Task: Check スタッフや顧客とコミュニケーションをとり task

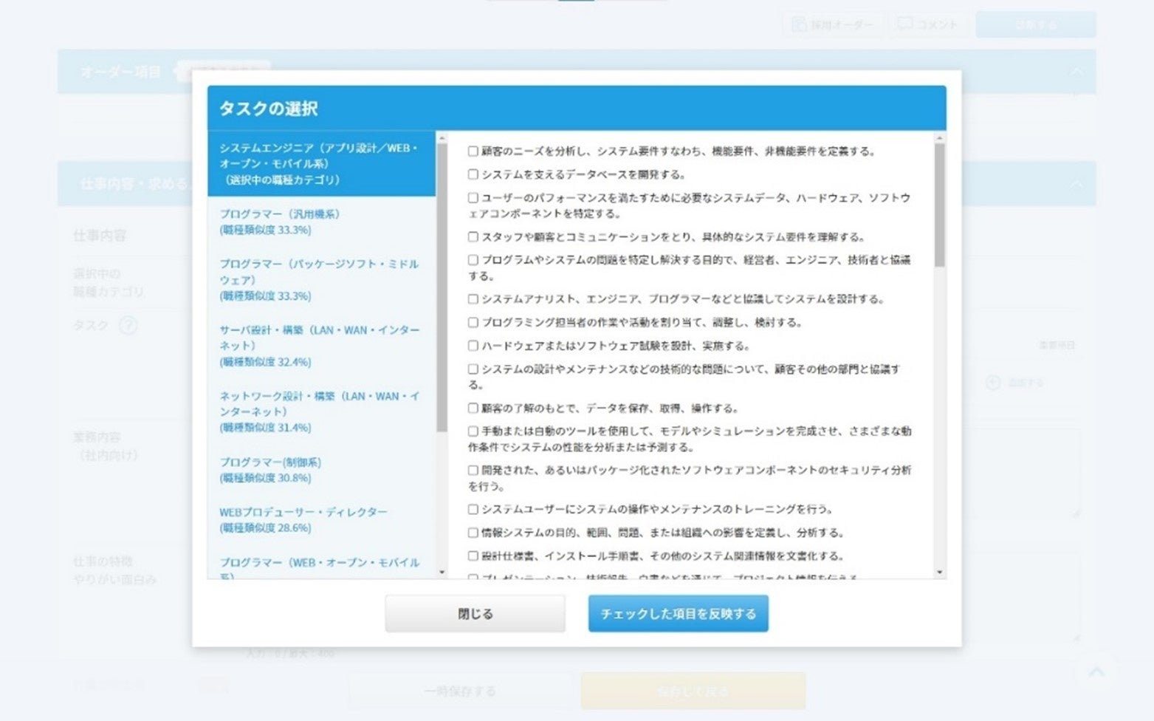Action: [473, 237]
